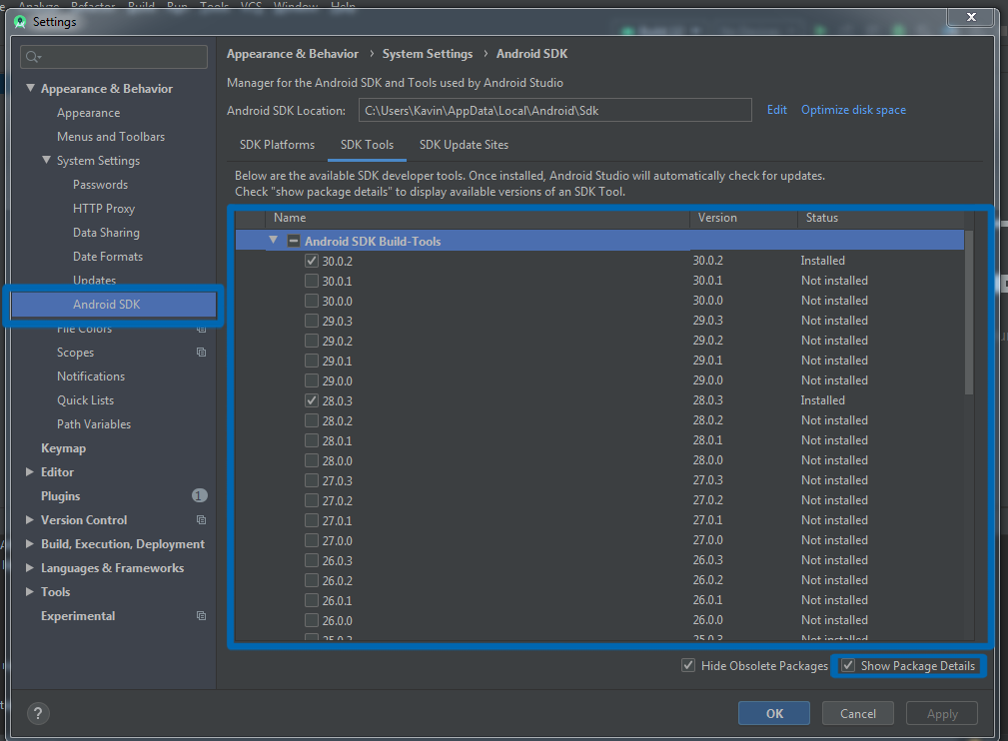Uncheck build-tools version 30.0.2
Viewport: 1008px width, 741px height.
pos(312,261)
